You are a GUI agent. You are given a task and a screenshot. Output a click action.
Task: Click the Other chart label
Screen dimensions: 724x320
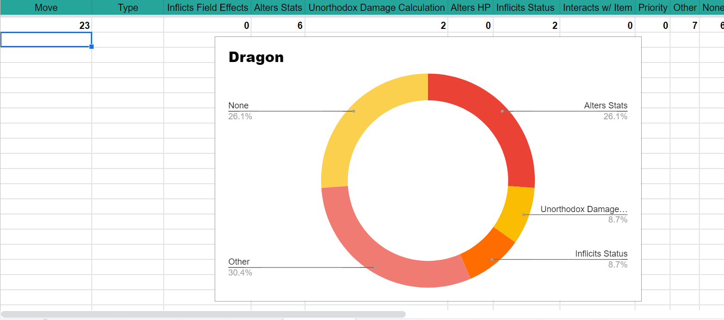coord(239,262)
